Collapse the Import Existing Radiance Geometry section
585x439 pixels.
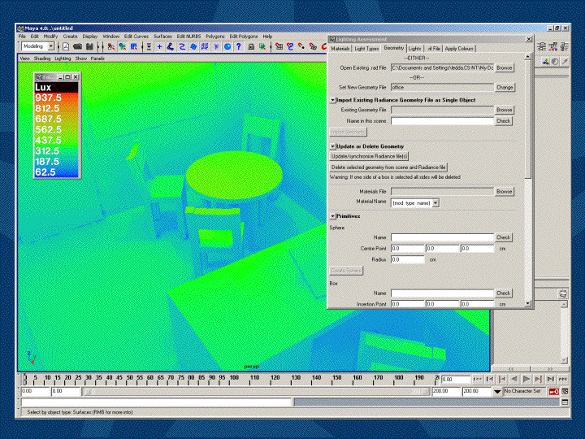point(332,100)
